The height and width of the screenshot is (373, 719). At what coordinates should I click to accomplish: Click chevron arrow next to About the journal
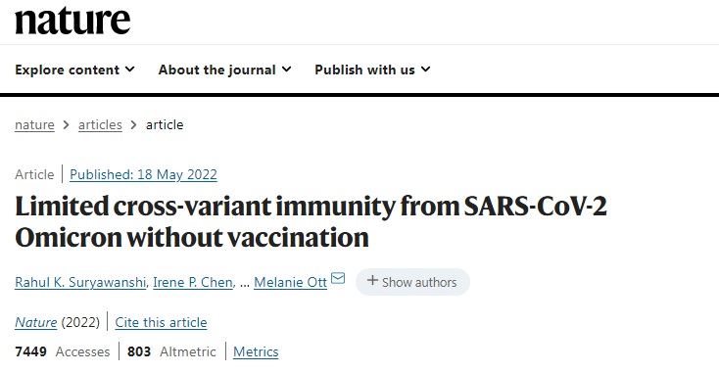click(x=287, y=70)
